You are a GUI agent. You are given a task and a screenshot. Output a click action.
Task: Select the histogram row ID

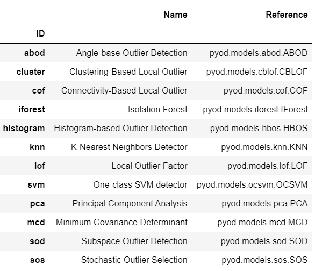coord(24,129)
